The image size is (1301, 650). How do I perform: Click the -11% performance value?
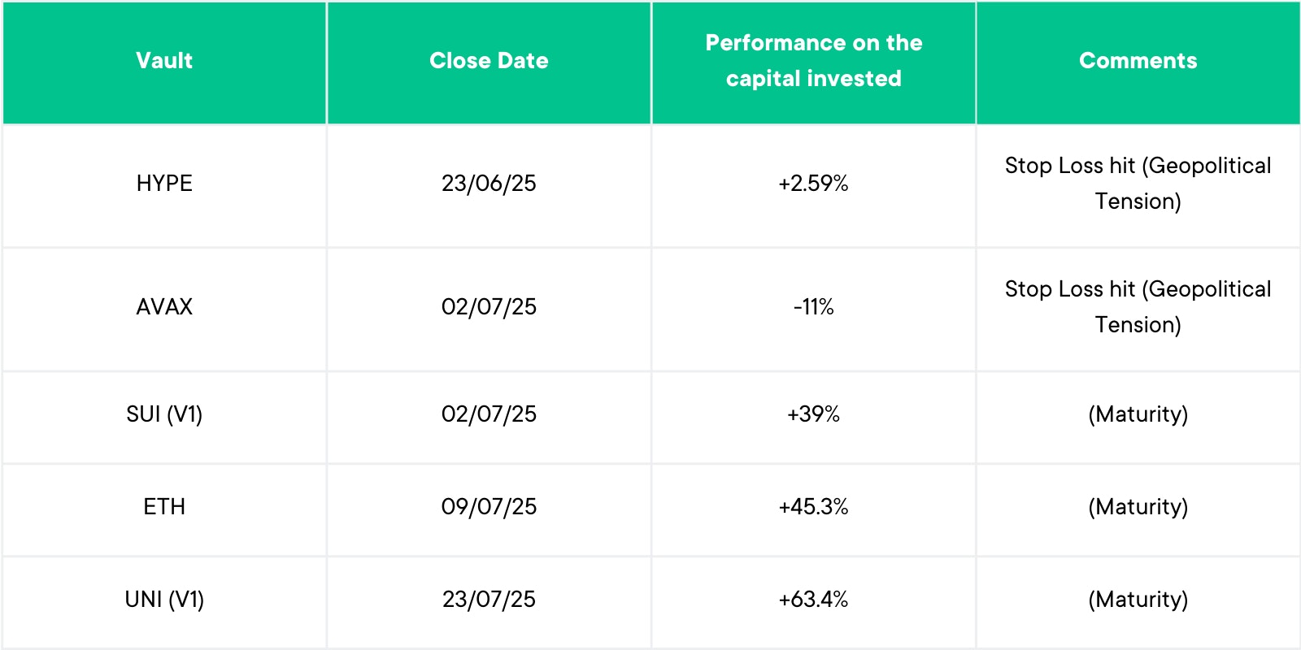[x=813, y=307]
